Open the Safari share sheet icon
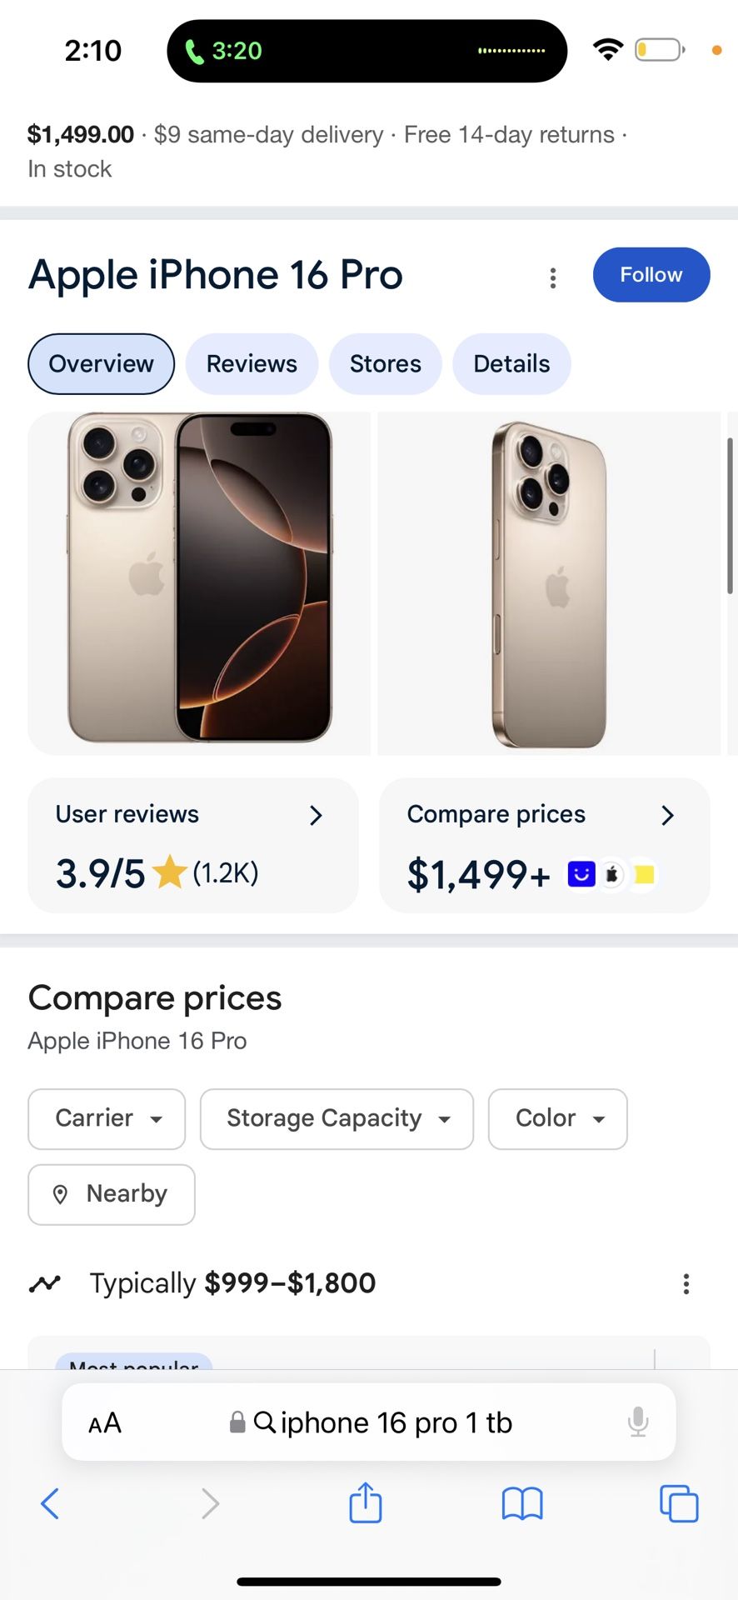738x1600 pixels. click(366, 1503)
